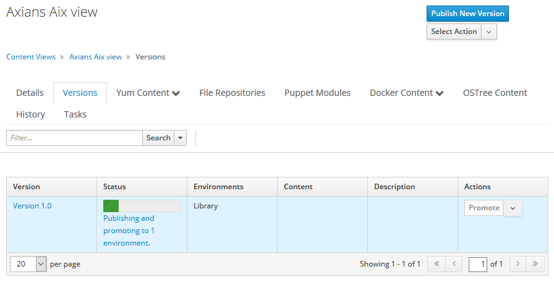Open the Search options dropdown arrow

tap(181, 138)
